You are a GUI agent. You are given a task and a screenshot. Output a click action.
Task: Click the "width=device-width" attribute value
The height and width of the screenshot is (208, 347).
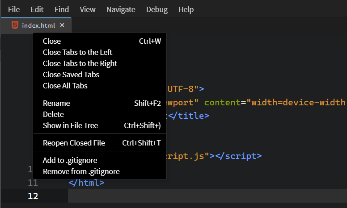[x=296, y=103]
